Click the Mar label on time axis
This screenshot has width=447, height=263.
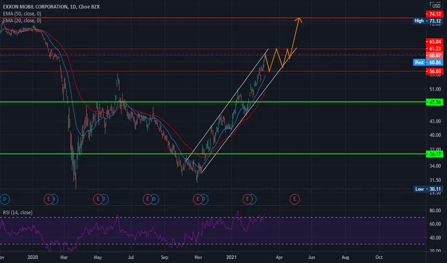click(x=64, y=257)
